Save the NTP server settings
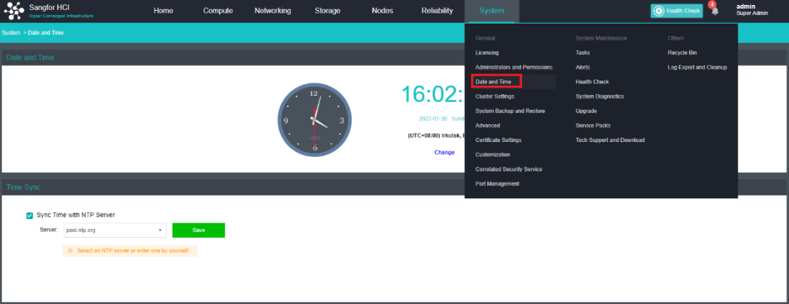The height and width of the screenshot is (304, 789). (x=198, y=230)
